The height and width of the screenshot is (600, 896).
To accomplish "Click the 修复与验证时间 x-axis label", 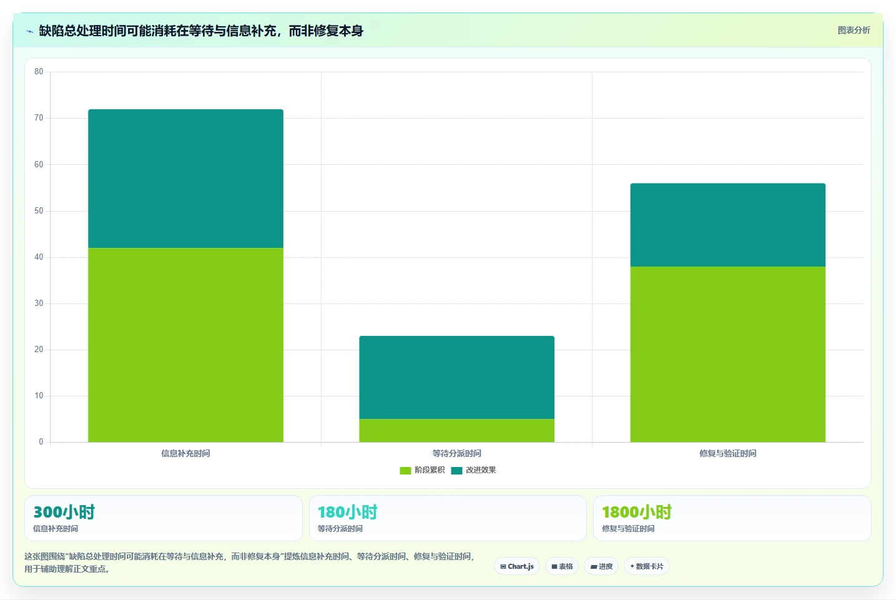I will (x=727, y=453).
